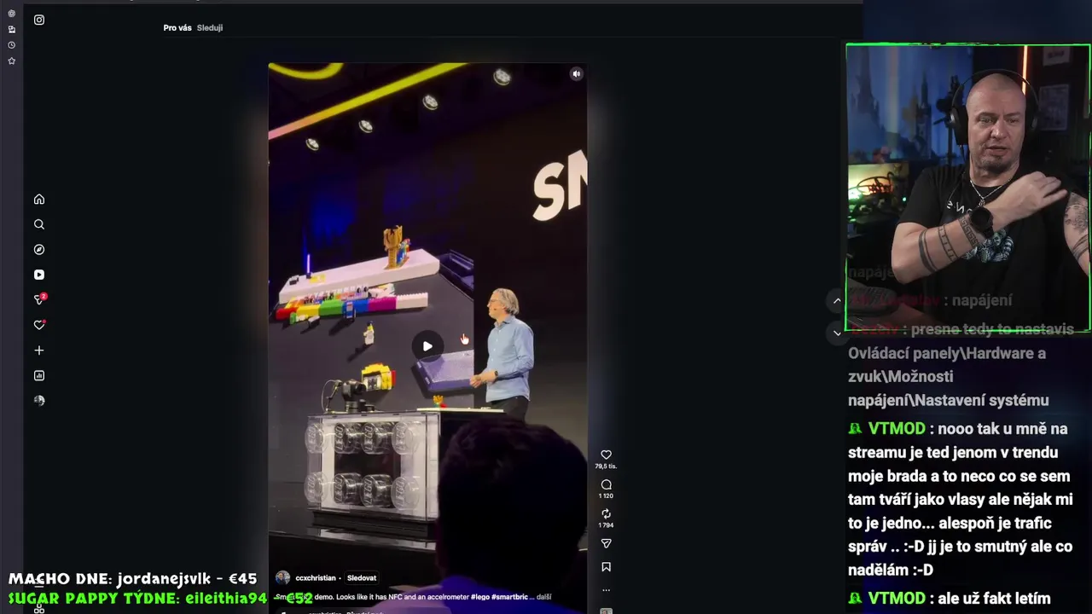Click the VTMOD chat message about brada
The width and height of the screenshot is (1092, 614).
[x=960, y=499]
